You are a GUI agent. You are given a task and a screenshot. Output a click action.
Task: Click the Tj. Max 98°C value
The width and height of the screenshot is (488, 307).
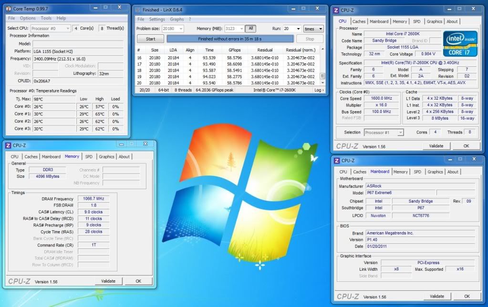[x=54, y=99]
